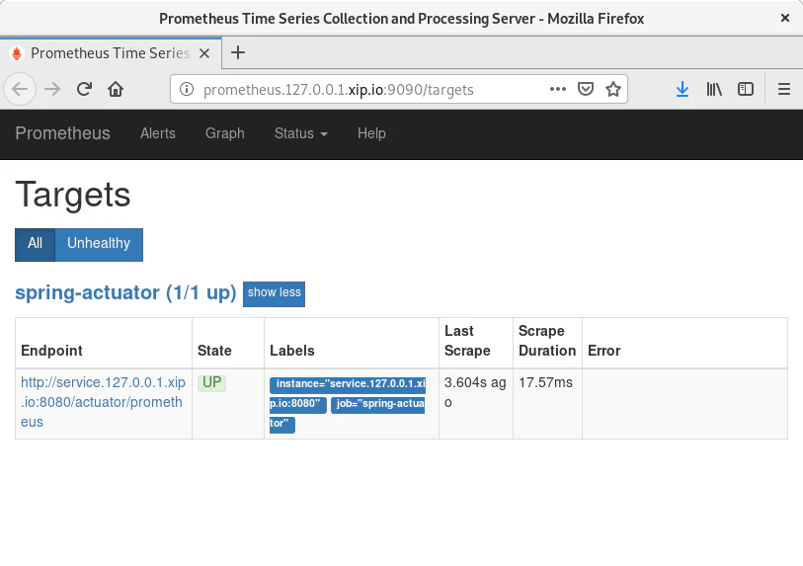Viewport: 803px width, 566px height.
Task: Go to Firefox home page
Action: pyautogui.click(x=116, y=89)
